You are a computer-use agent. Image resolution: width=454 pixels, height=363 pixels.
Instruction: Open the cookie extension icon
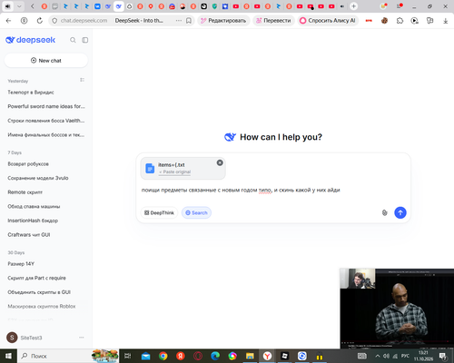384,21
